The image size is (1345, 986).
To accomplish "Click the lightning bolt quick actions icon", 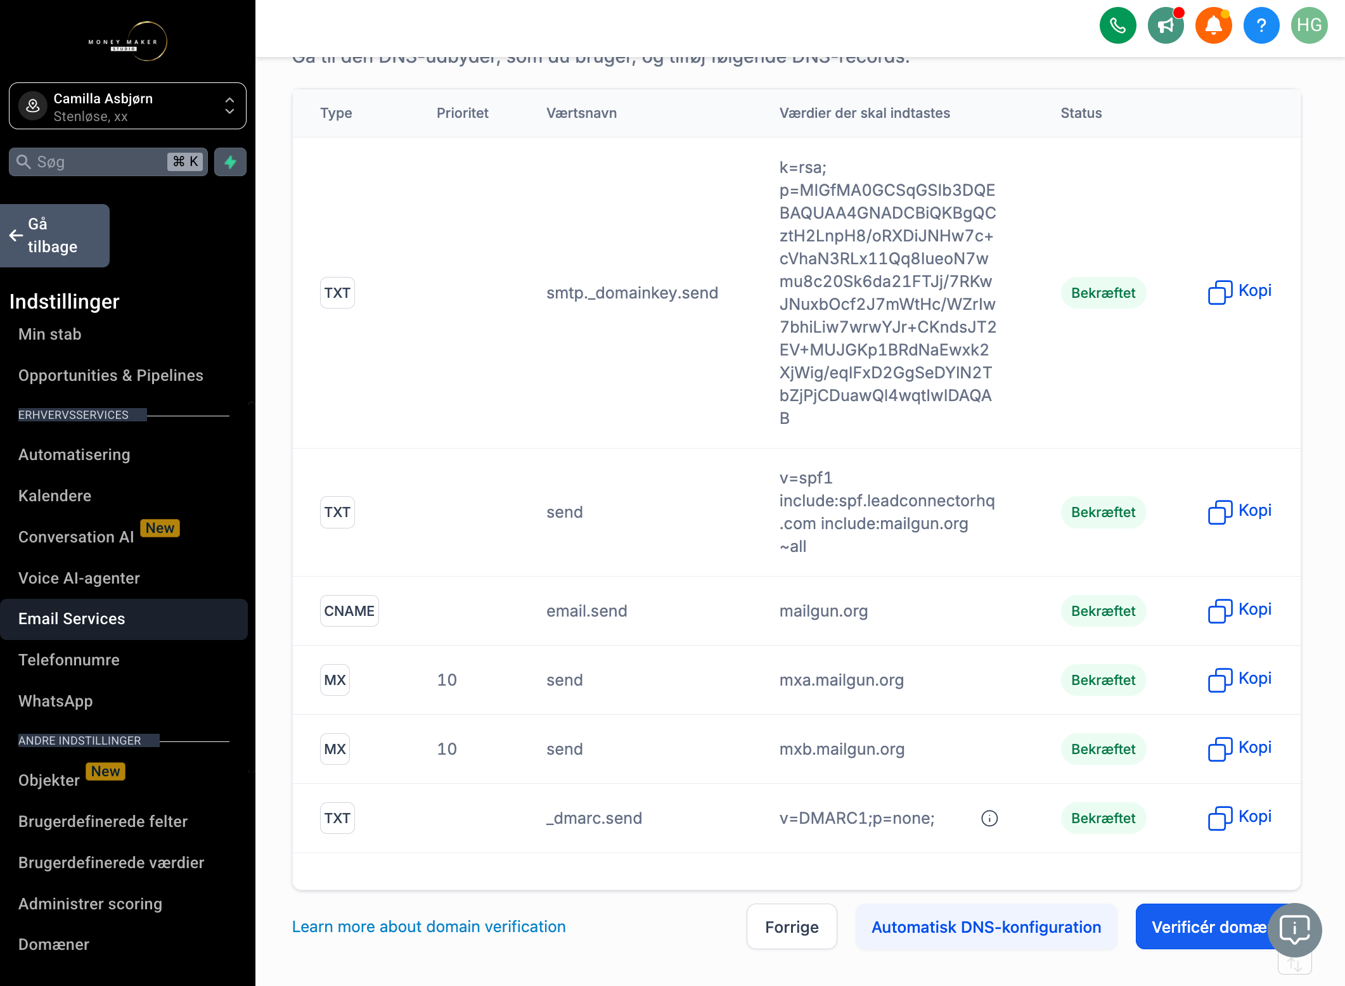I will (x=230, y=162).
